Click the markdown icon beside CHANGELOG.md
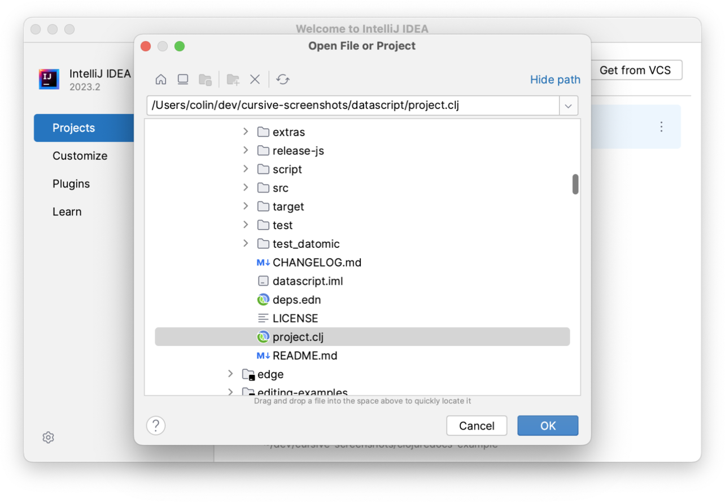The image size is (725, 502). [x=263, y=263]
